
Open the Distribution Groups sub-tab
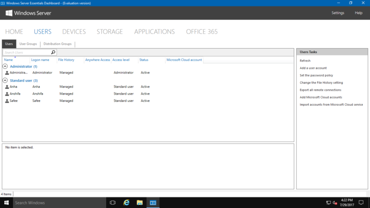coord(57,44)
